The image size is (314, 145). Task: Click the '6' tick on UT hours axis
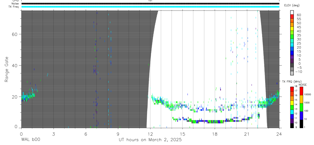point(86,134)
